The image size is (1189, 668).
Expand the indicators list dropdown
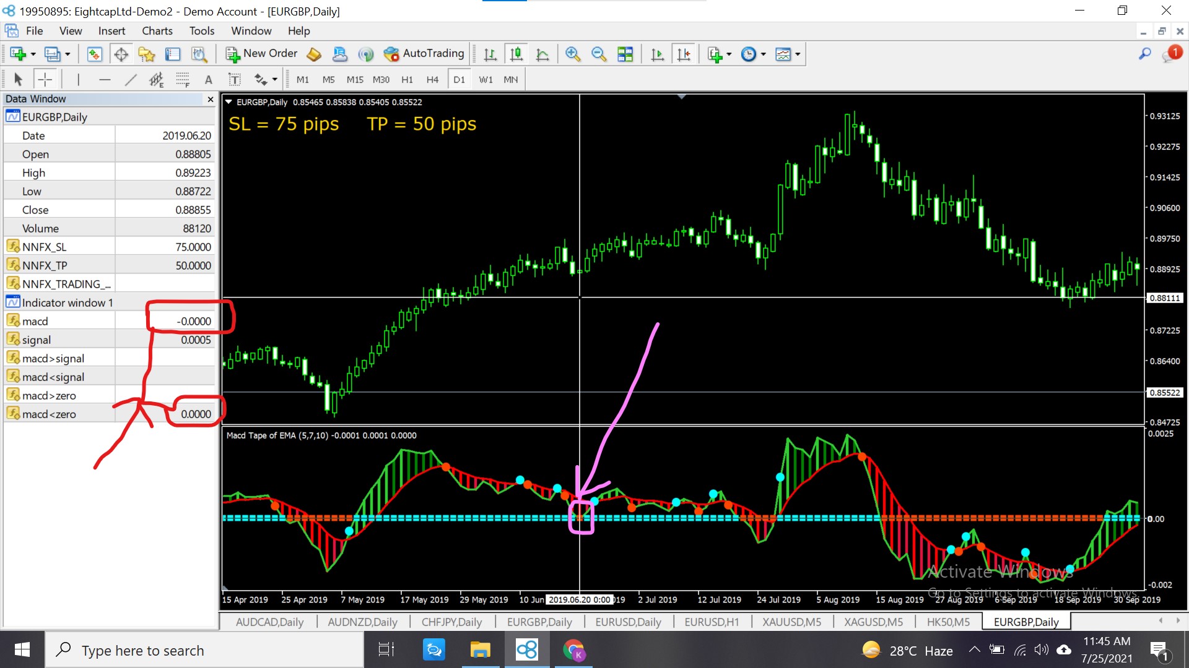point(729,54)
